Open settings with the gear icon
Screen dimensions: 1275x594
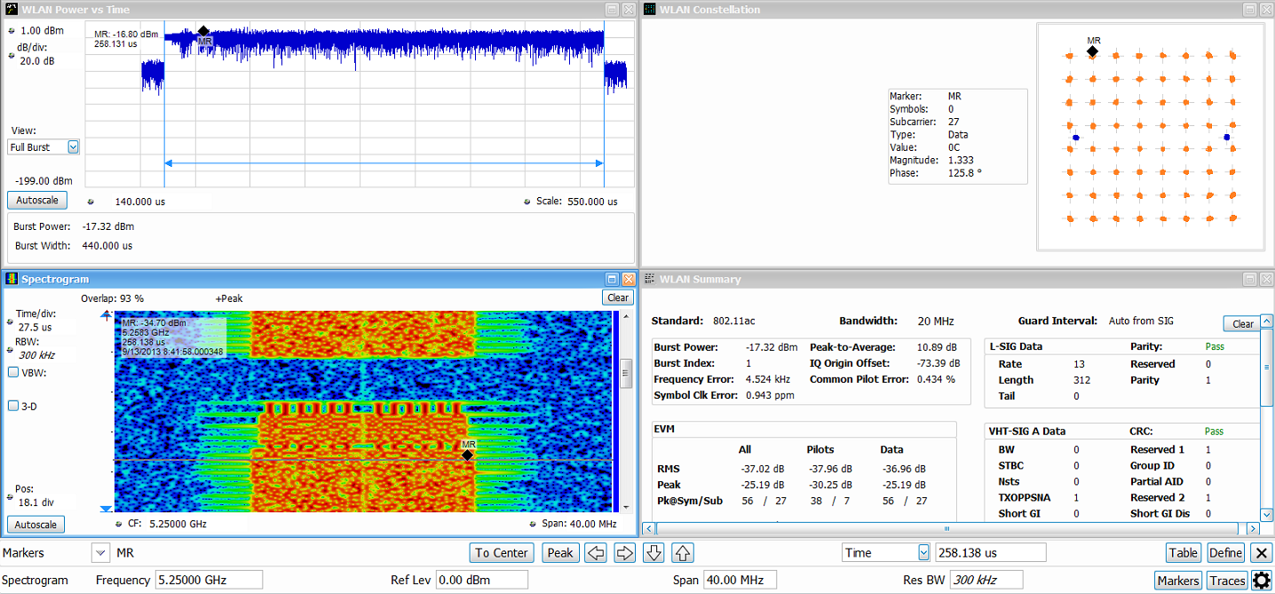click(1262, 581)
